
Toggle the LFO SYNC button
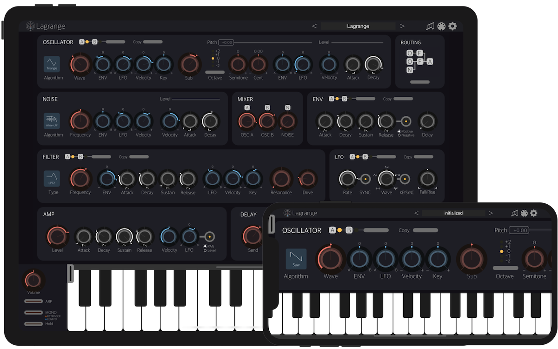365,179
